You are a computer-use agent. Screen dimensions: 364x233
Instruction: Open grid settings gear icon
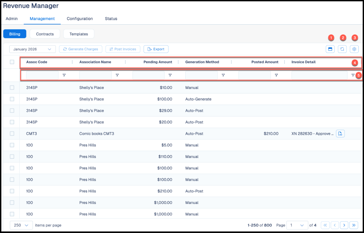click(x=354, y=49)
